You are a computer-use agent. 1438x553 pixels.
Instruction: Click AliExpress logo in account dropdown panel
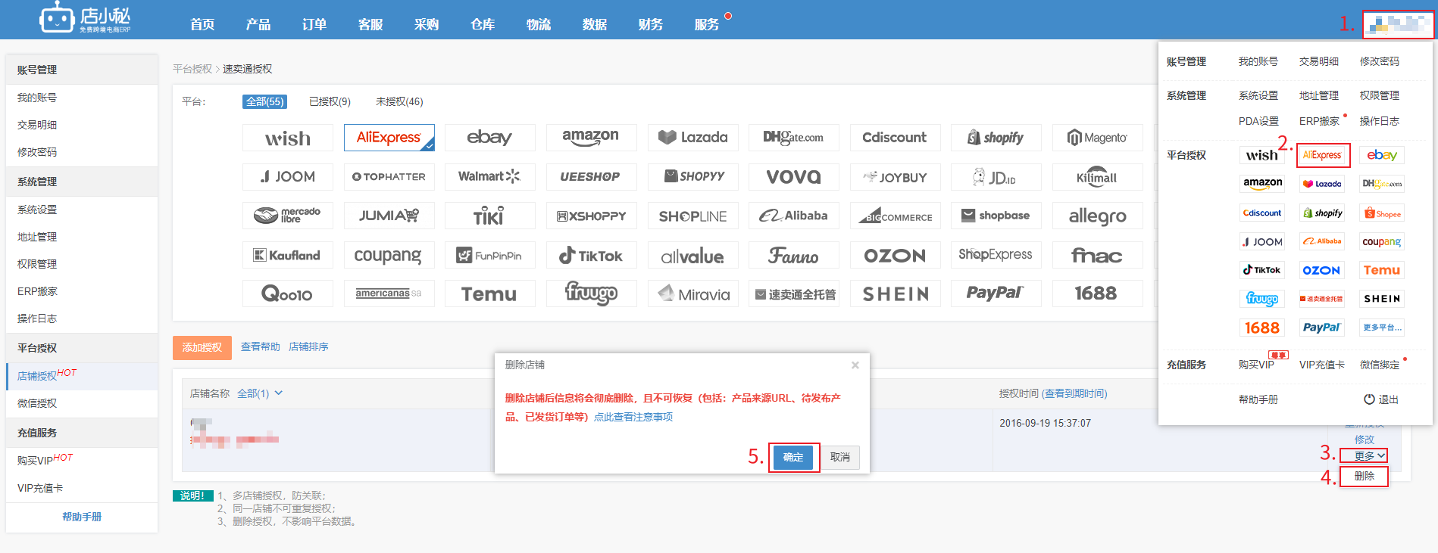click(x=1323, y=155)
